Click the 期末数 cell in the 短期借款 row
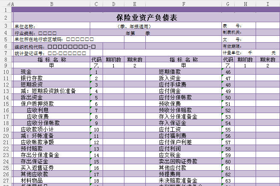 [268, 72]
